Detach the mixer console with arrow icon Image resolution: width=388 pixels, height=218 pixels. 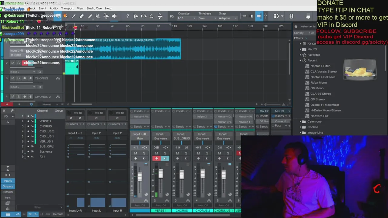pyautogui.click(x=12, y=111)
